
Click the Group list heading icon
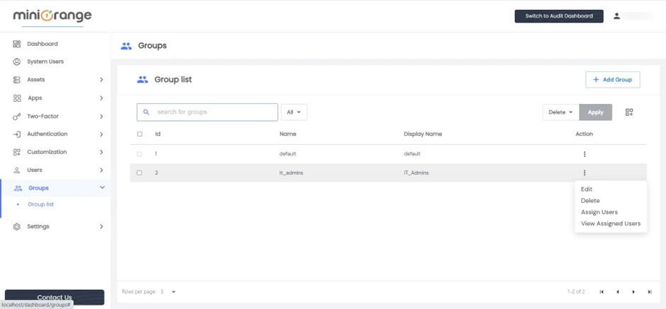tap(142, 80)
